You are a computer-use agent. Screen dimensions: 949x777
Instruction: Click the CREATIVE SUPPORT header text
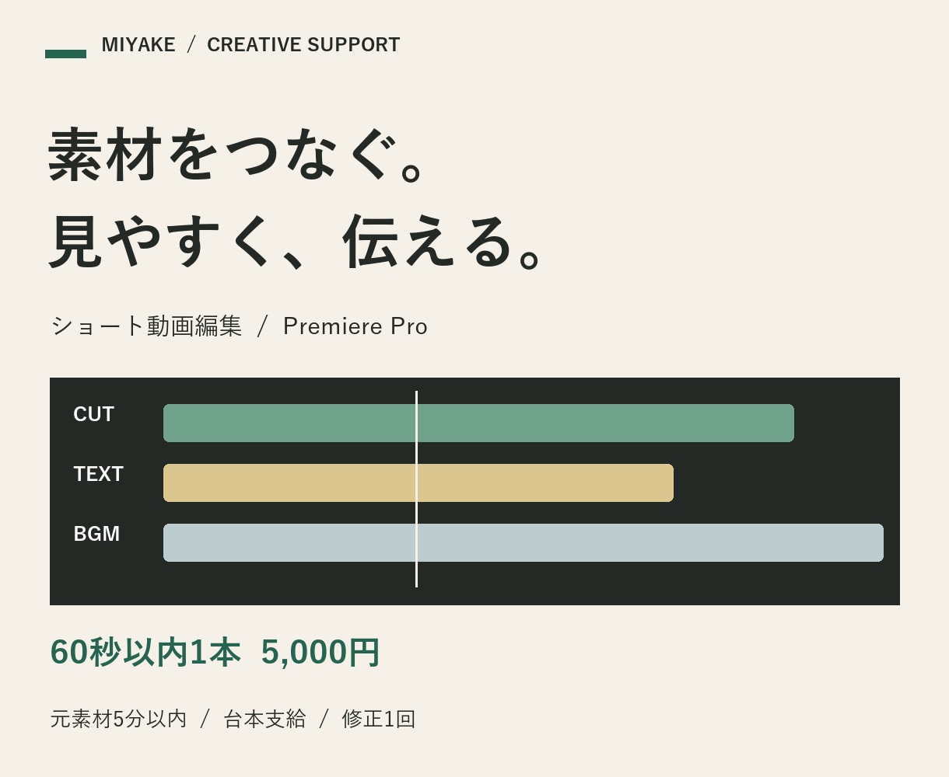tap(303, 45)
